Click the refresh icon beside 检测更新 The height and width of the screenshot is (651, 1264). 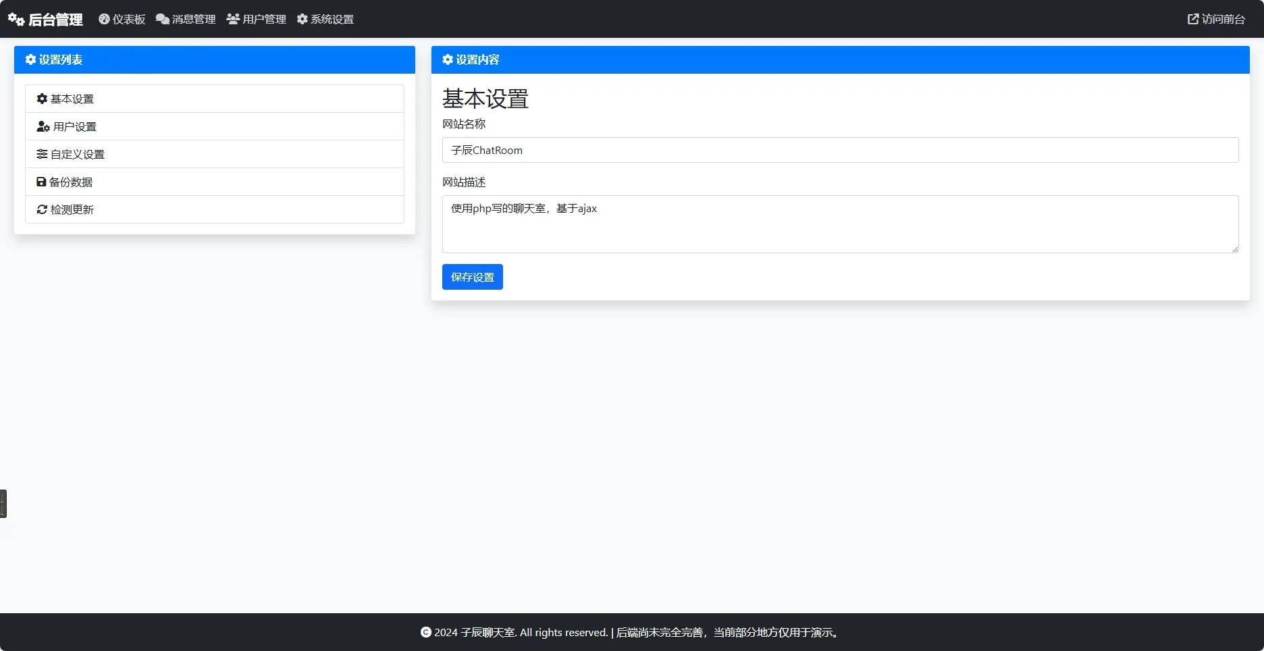pyautogui.click(x=41, y=209)
